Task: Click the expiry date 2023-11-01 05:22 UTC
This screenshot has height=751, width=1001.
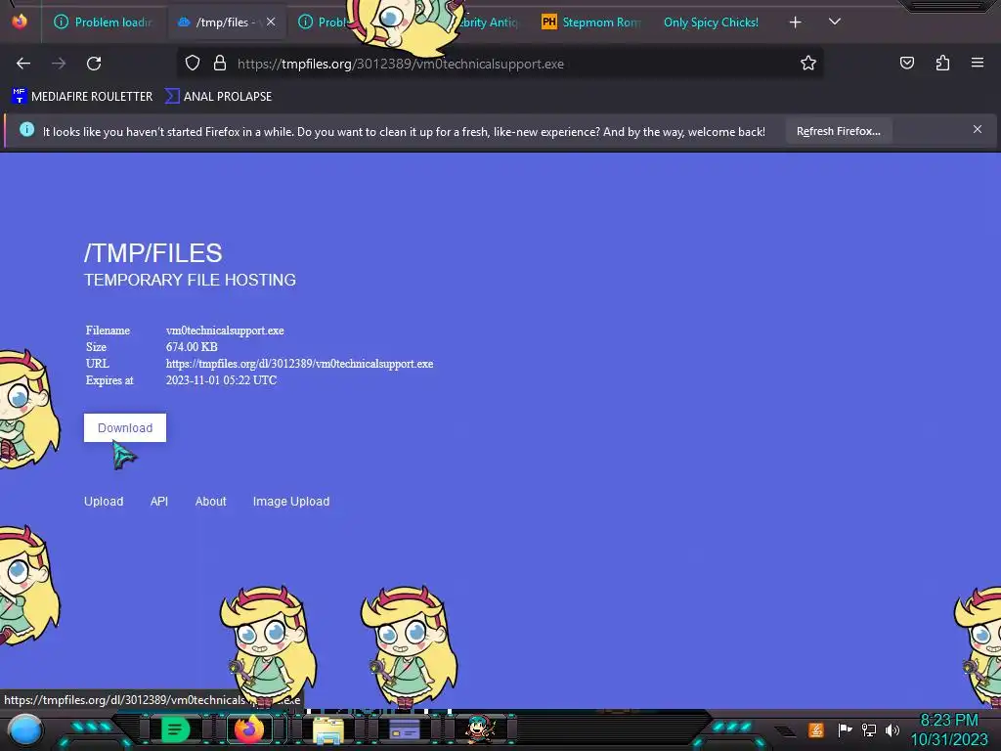Action: pos(221,380)
